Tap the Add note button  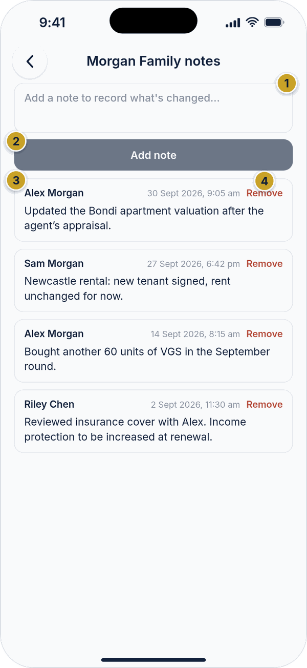coord(153,155)
